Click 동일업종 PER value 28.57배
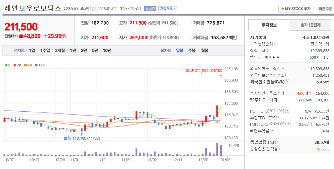The height and width of the screenshot is (169, 334). (322, 142)
